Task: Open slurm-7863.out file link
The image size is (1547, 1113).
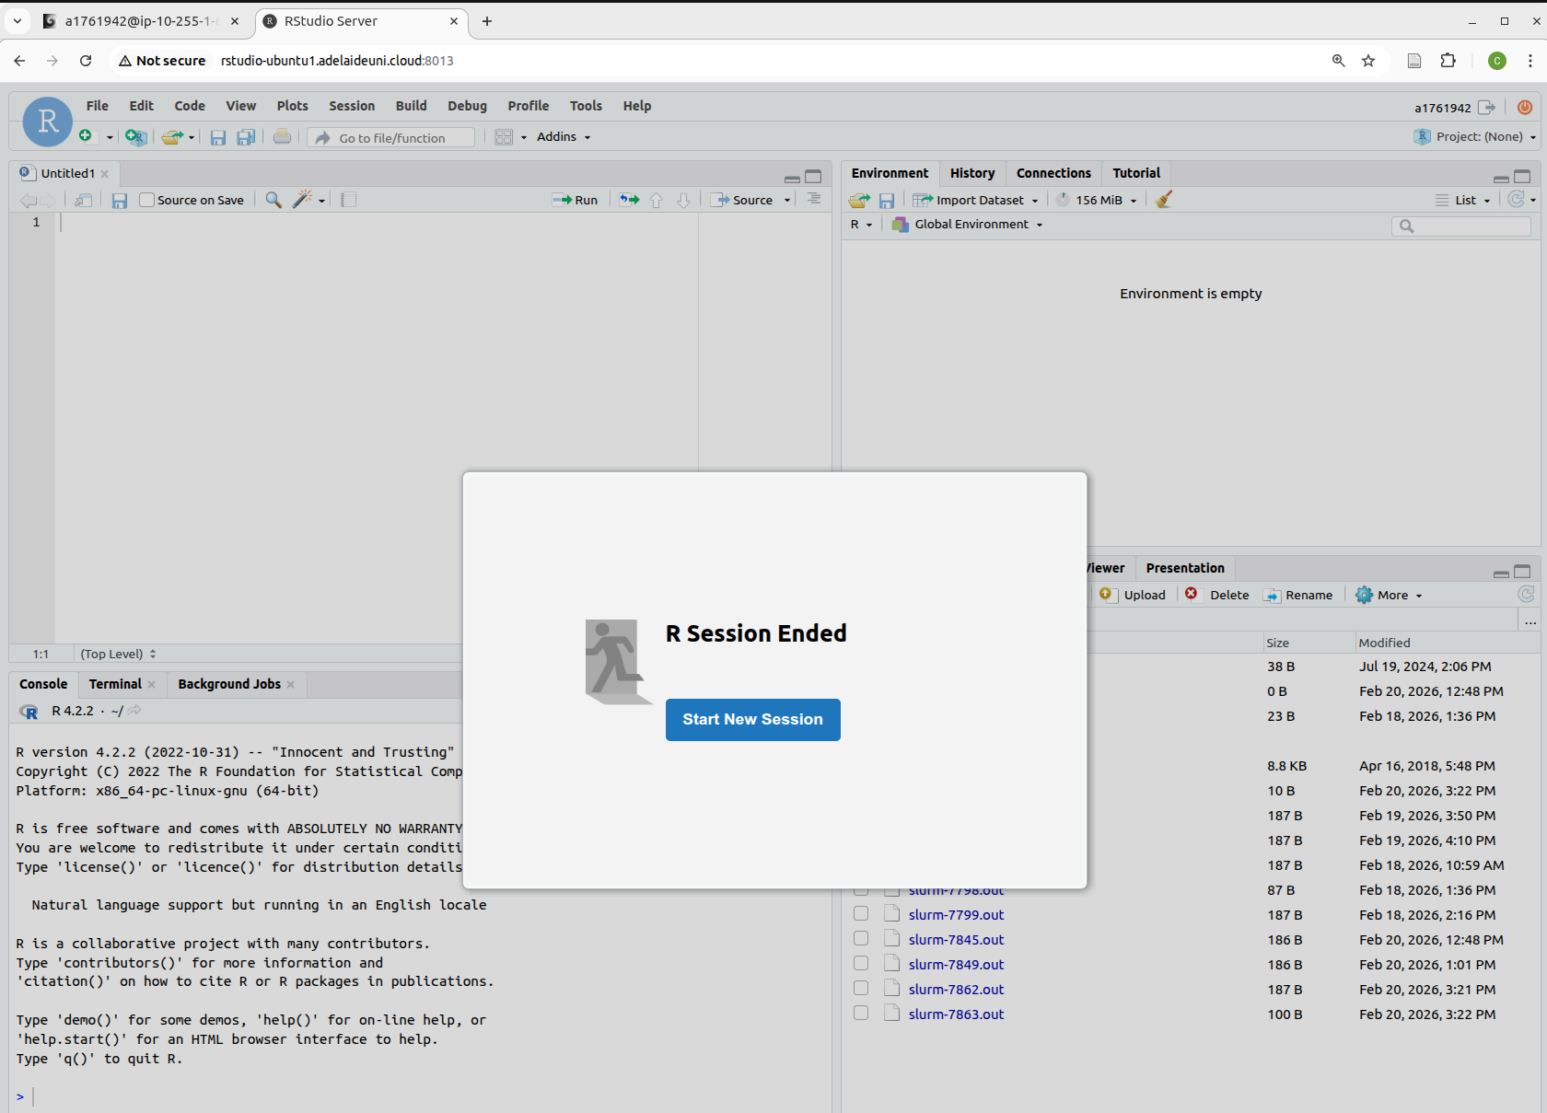Action: tap(956, 1014)
